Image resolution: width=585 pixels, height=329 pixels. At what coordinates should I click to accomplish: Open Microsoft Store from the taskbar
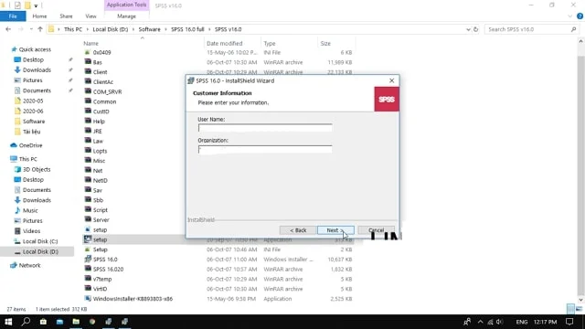[43, 322]
